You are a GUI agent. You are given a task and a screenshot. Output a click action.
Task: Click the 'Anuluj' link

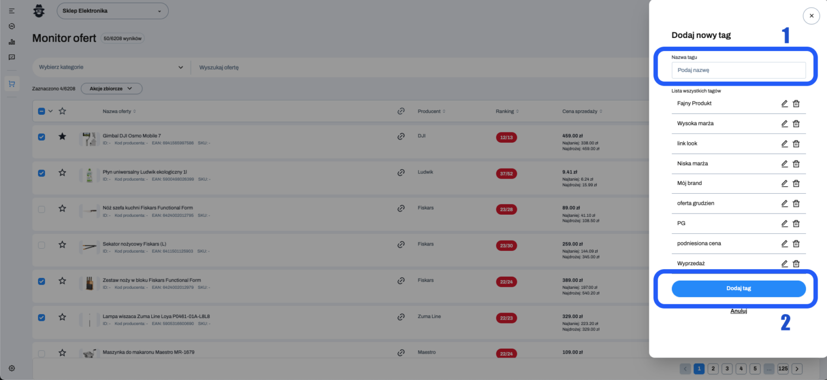tap(738, 311)
